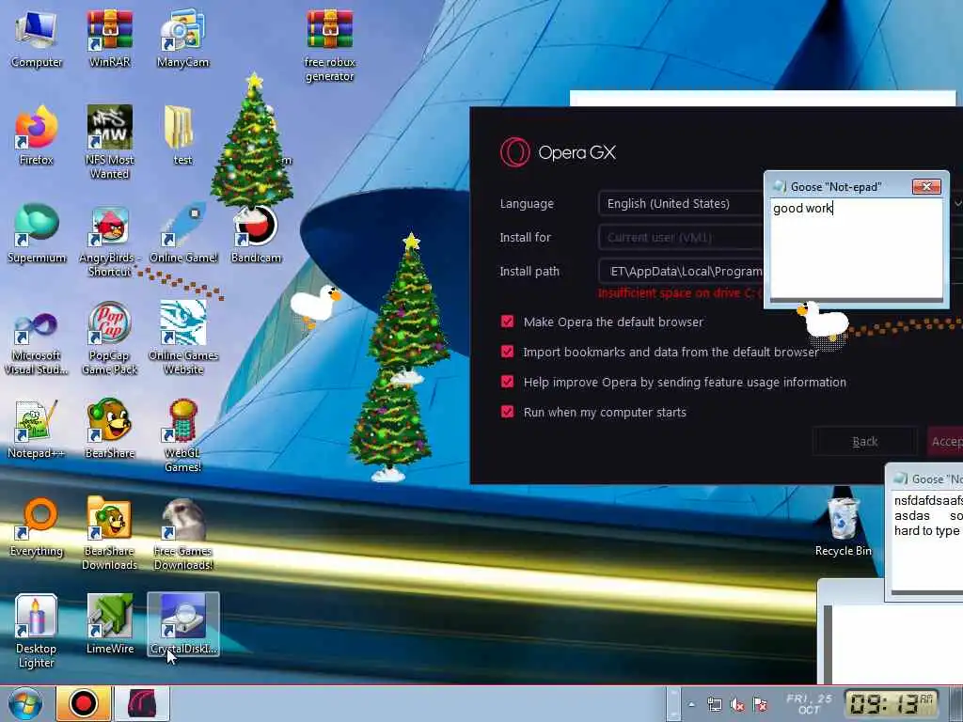
Task: Select the AngryBirds shortcut icon
Action: (x=109, y=241)
